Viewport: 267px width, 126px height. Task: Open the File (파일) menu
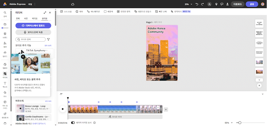tap(30, 4)
